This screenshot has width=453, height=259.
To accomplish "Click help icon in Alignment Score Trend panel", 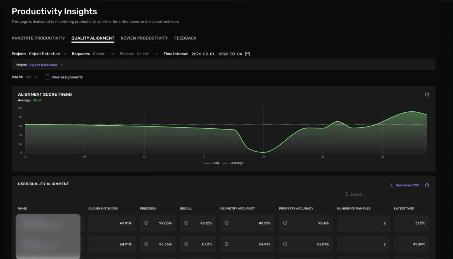I will click(x=427, y=95).
